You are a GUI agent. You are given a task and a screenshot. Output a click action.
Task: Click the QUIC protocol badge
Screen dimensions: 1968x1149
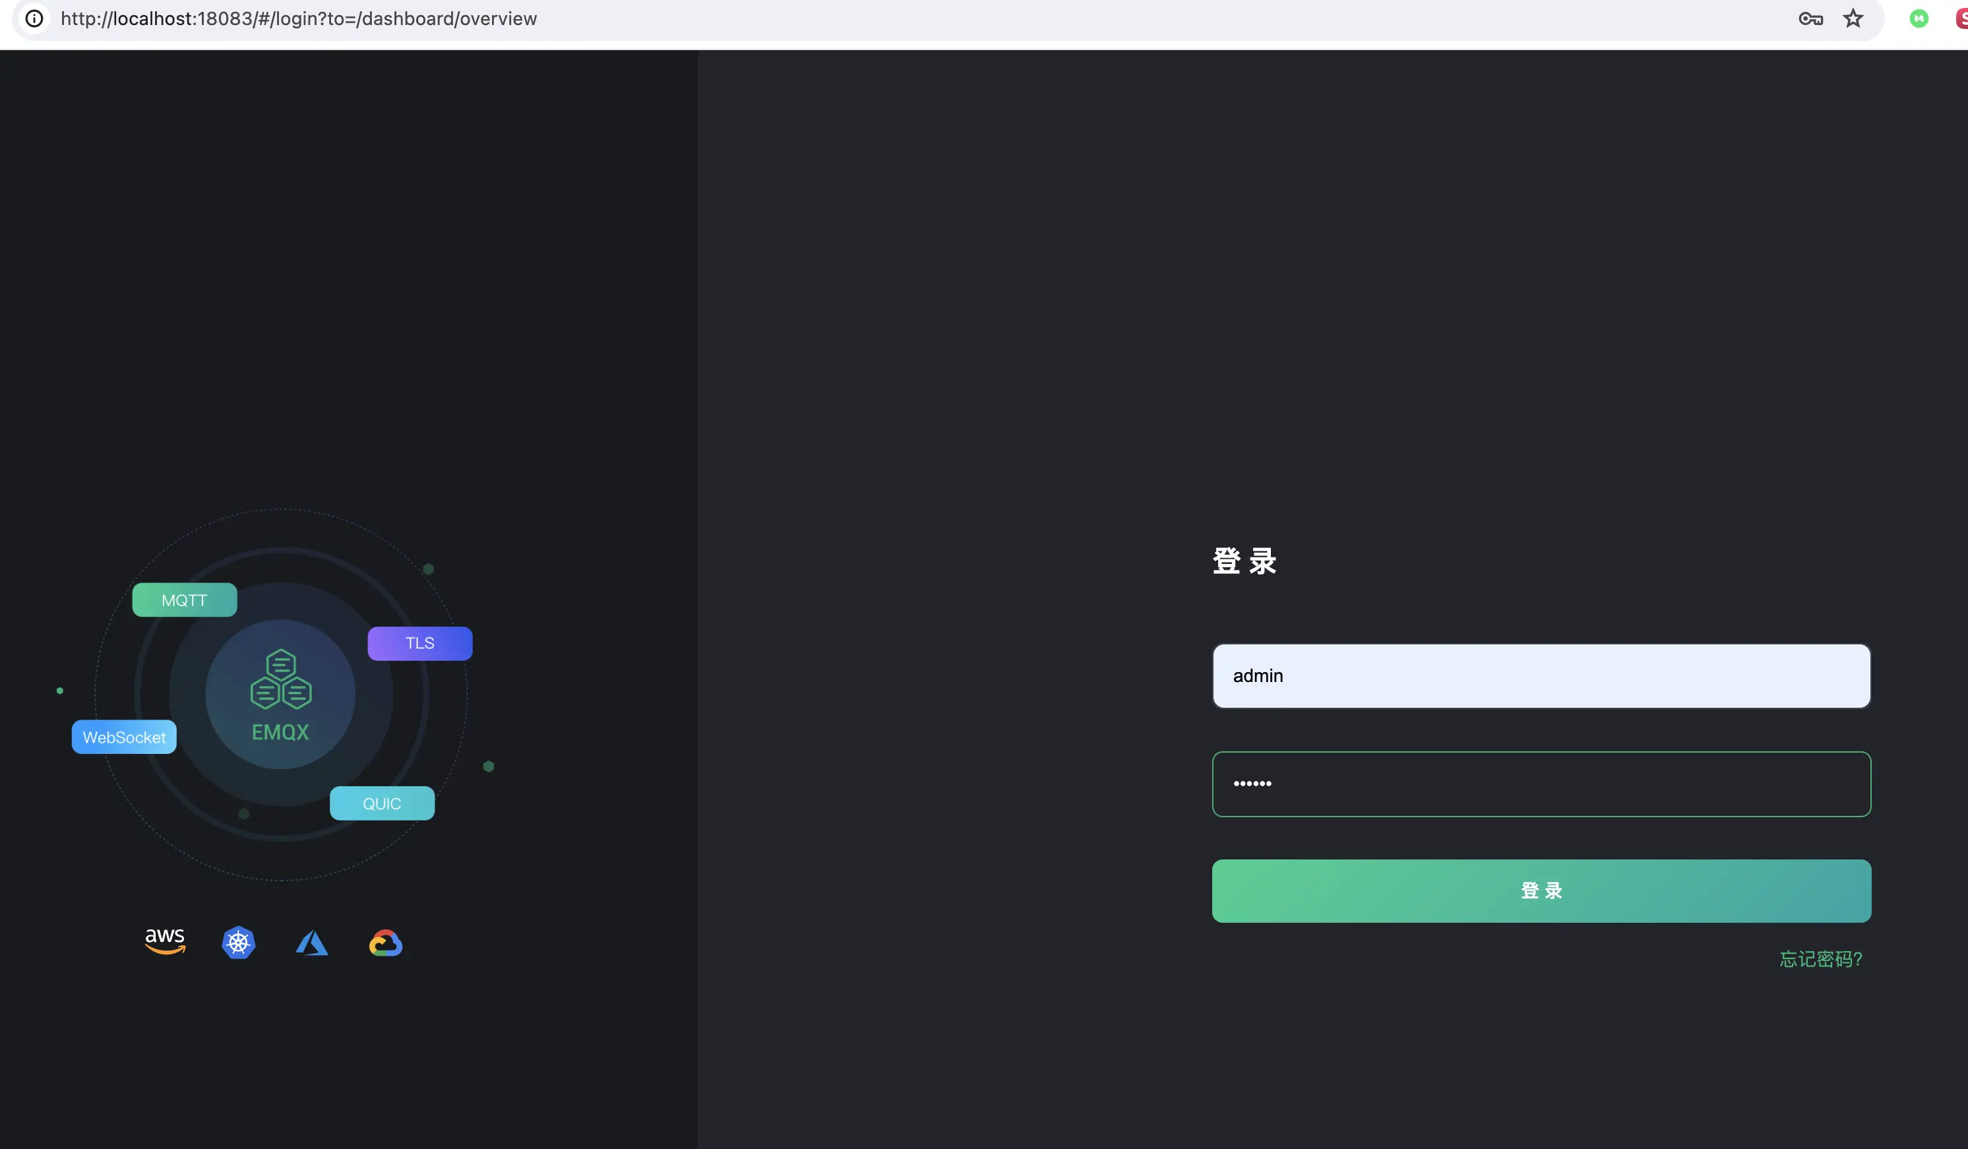coord(382,803)
